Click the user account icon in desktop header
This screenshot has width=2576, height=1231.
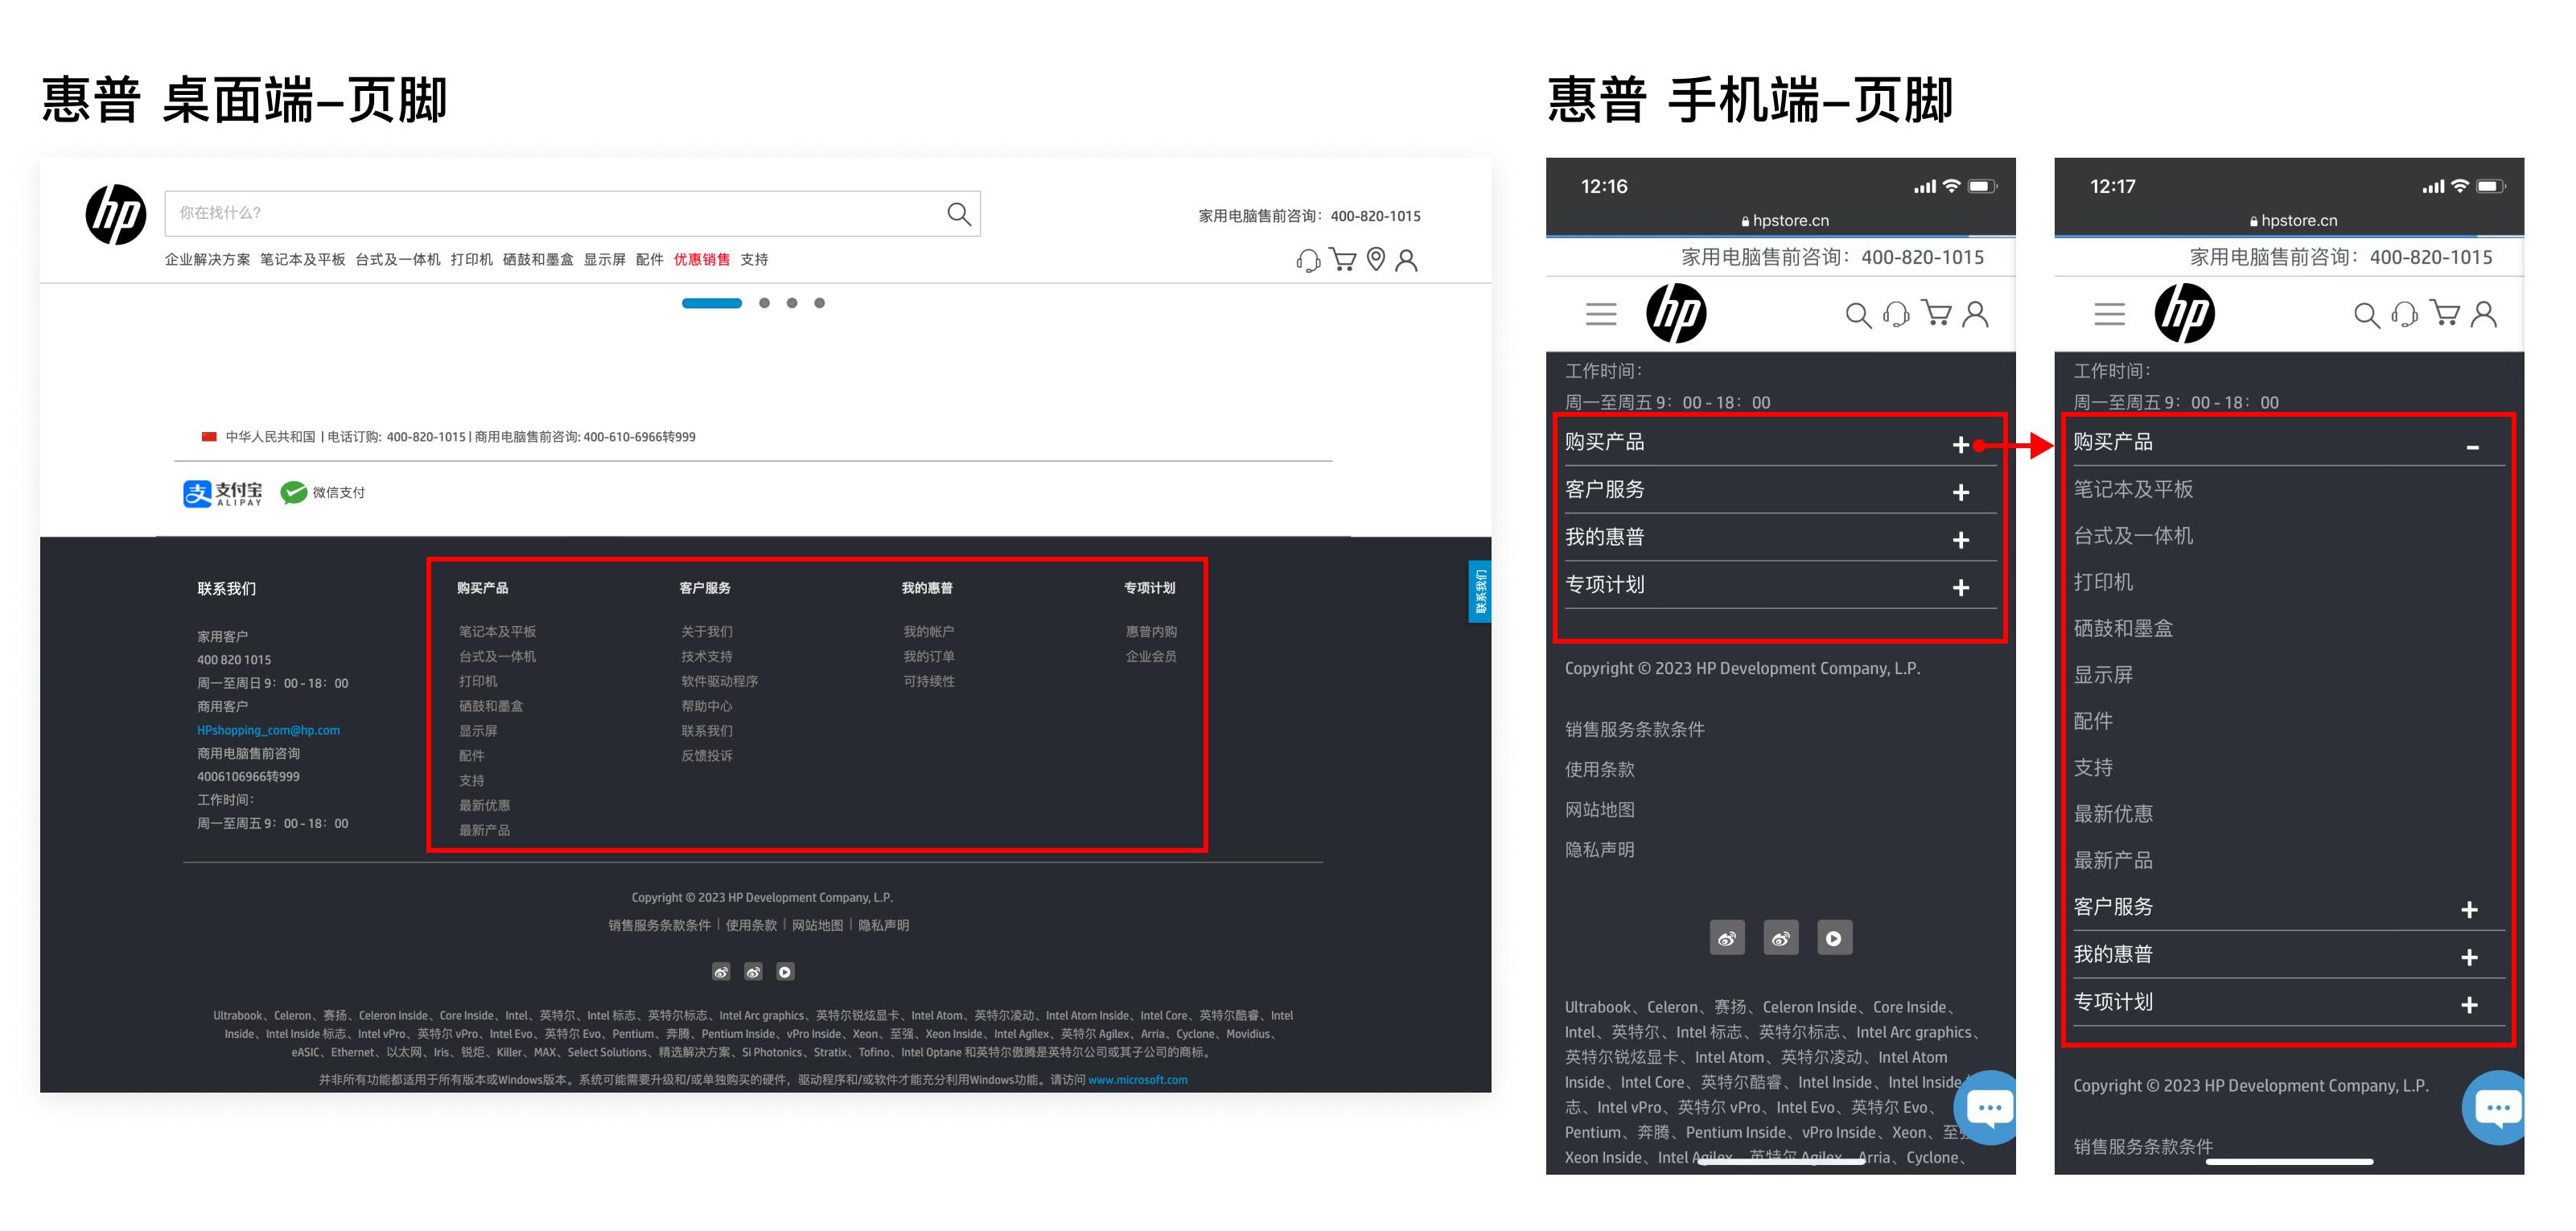[1408, 260]
